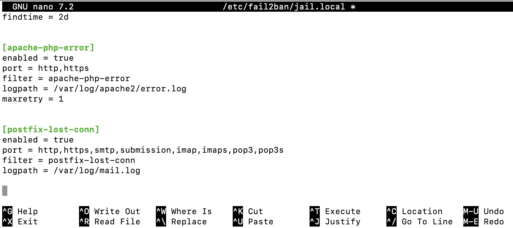This screenshot has height=228, width=513.
Task: Click the ^G Help shortcut
Action: 20,212
